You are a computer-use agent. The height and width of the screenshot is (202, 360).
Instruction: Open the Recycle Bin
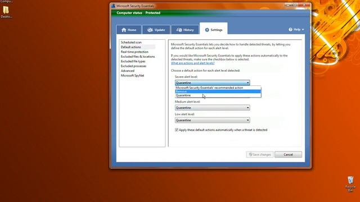click(x=350, y=183)
